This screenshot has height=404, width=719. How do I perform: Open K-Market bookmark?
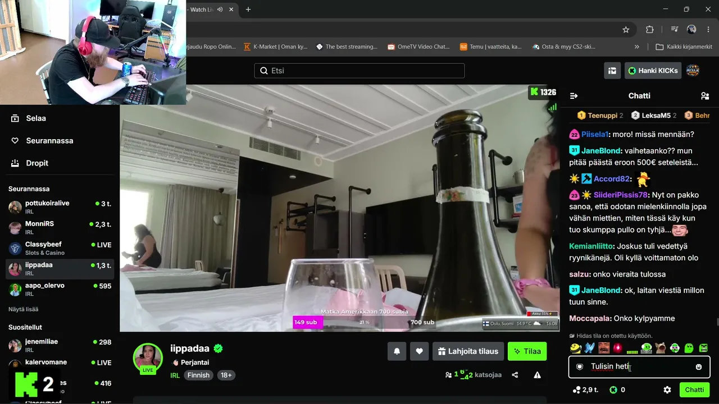point(276,47)
